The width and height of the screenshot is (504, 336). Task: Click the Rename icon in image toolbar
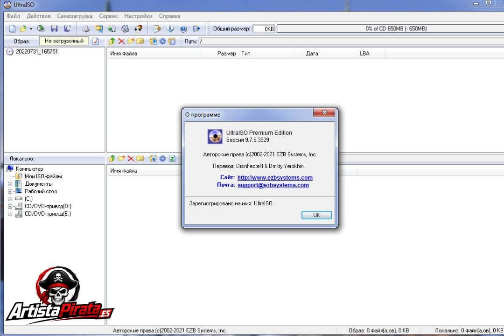(140, 41)
